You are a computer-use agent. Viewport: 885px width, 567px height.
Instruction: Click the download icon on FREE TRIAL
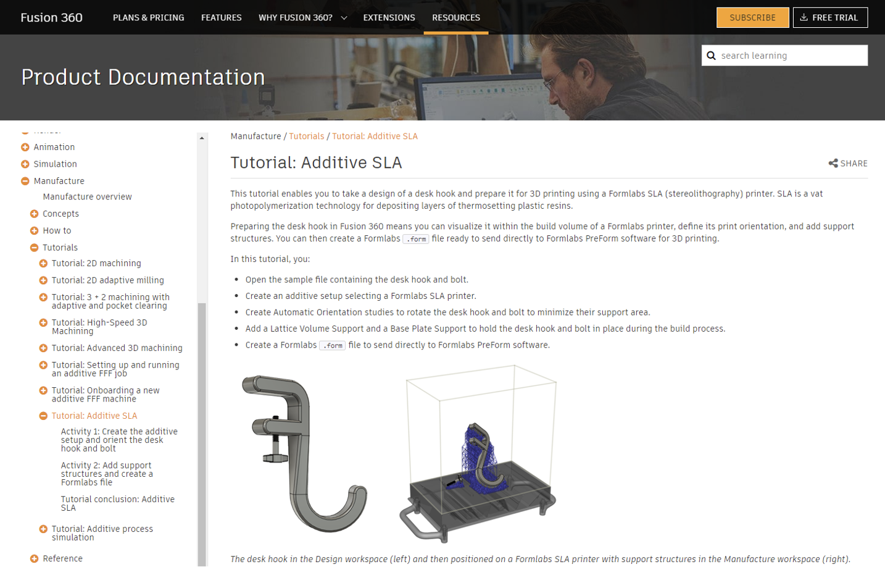coord(804,17)
